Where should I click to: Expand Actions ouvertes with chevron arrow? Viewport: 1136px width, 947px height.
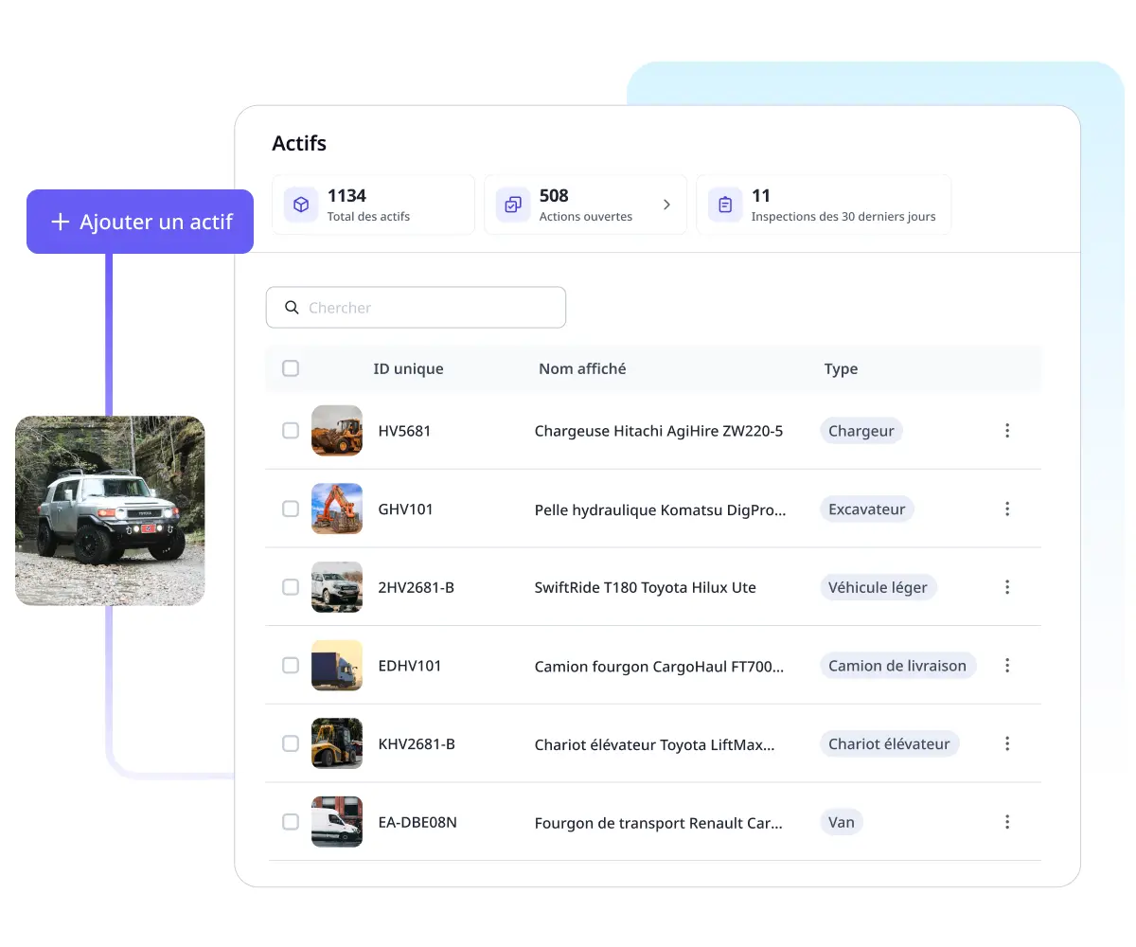[x=666, y=205]
